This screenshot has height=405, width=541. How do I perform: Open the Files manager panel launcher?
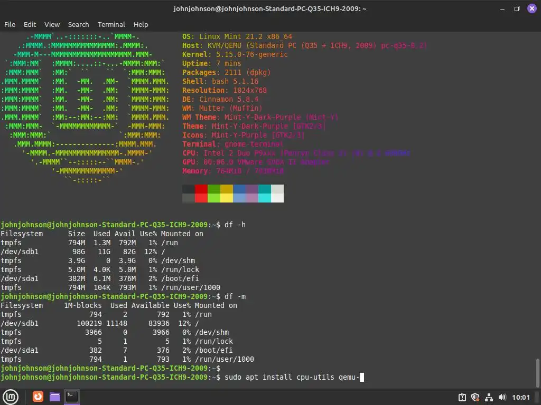tap(55, 397)
